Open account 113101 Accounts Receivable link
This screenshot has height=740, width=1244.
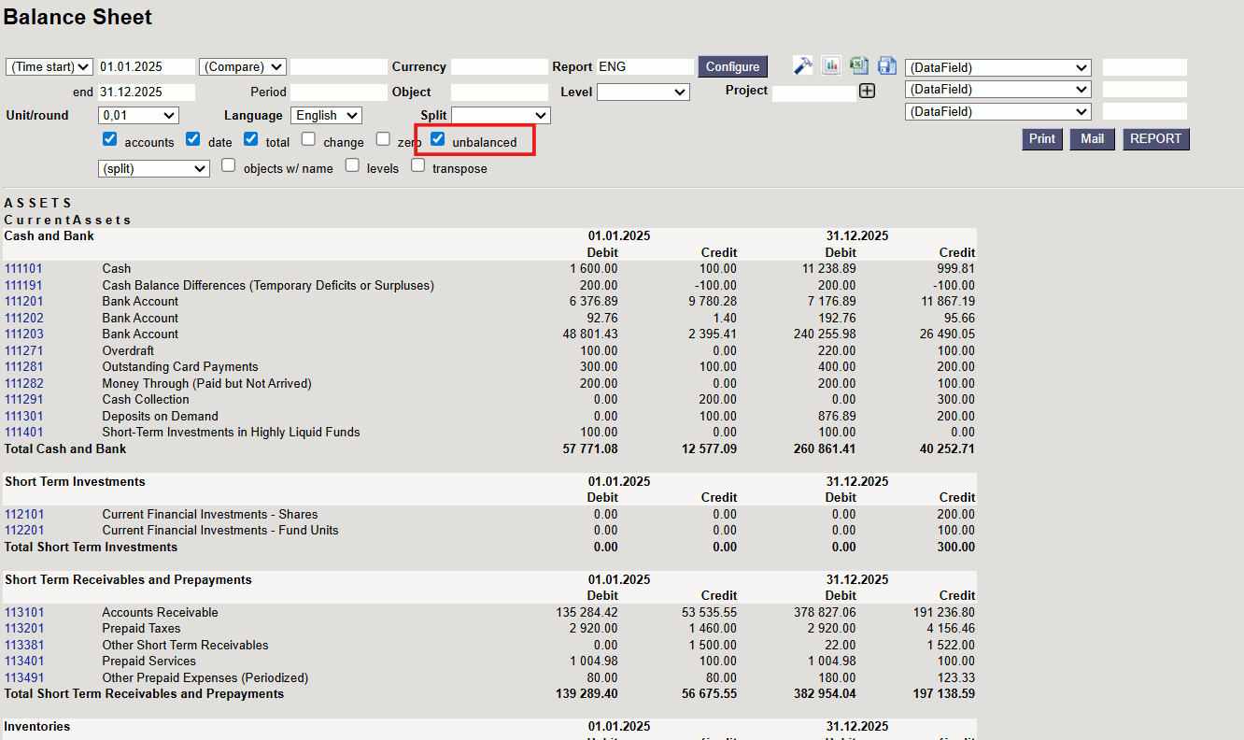tap(24, 613)
